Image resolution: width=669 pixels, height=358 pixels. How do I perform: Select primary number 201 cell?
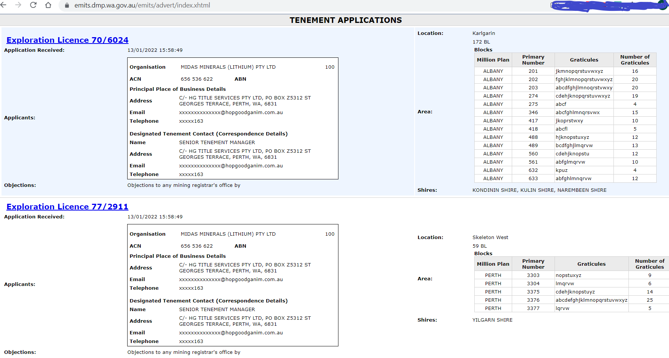click(x=533, y=71)
